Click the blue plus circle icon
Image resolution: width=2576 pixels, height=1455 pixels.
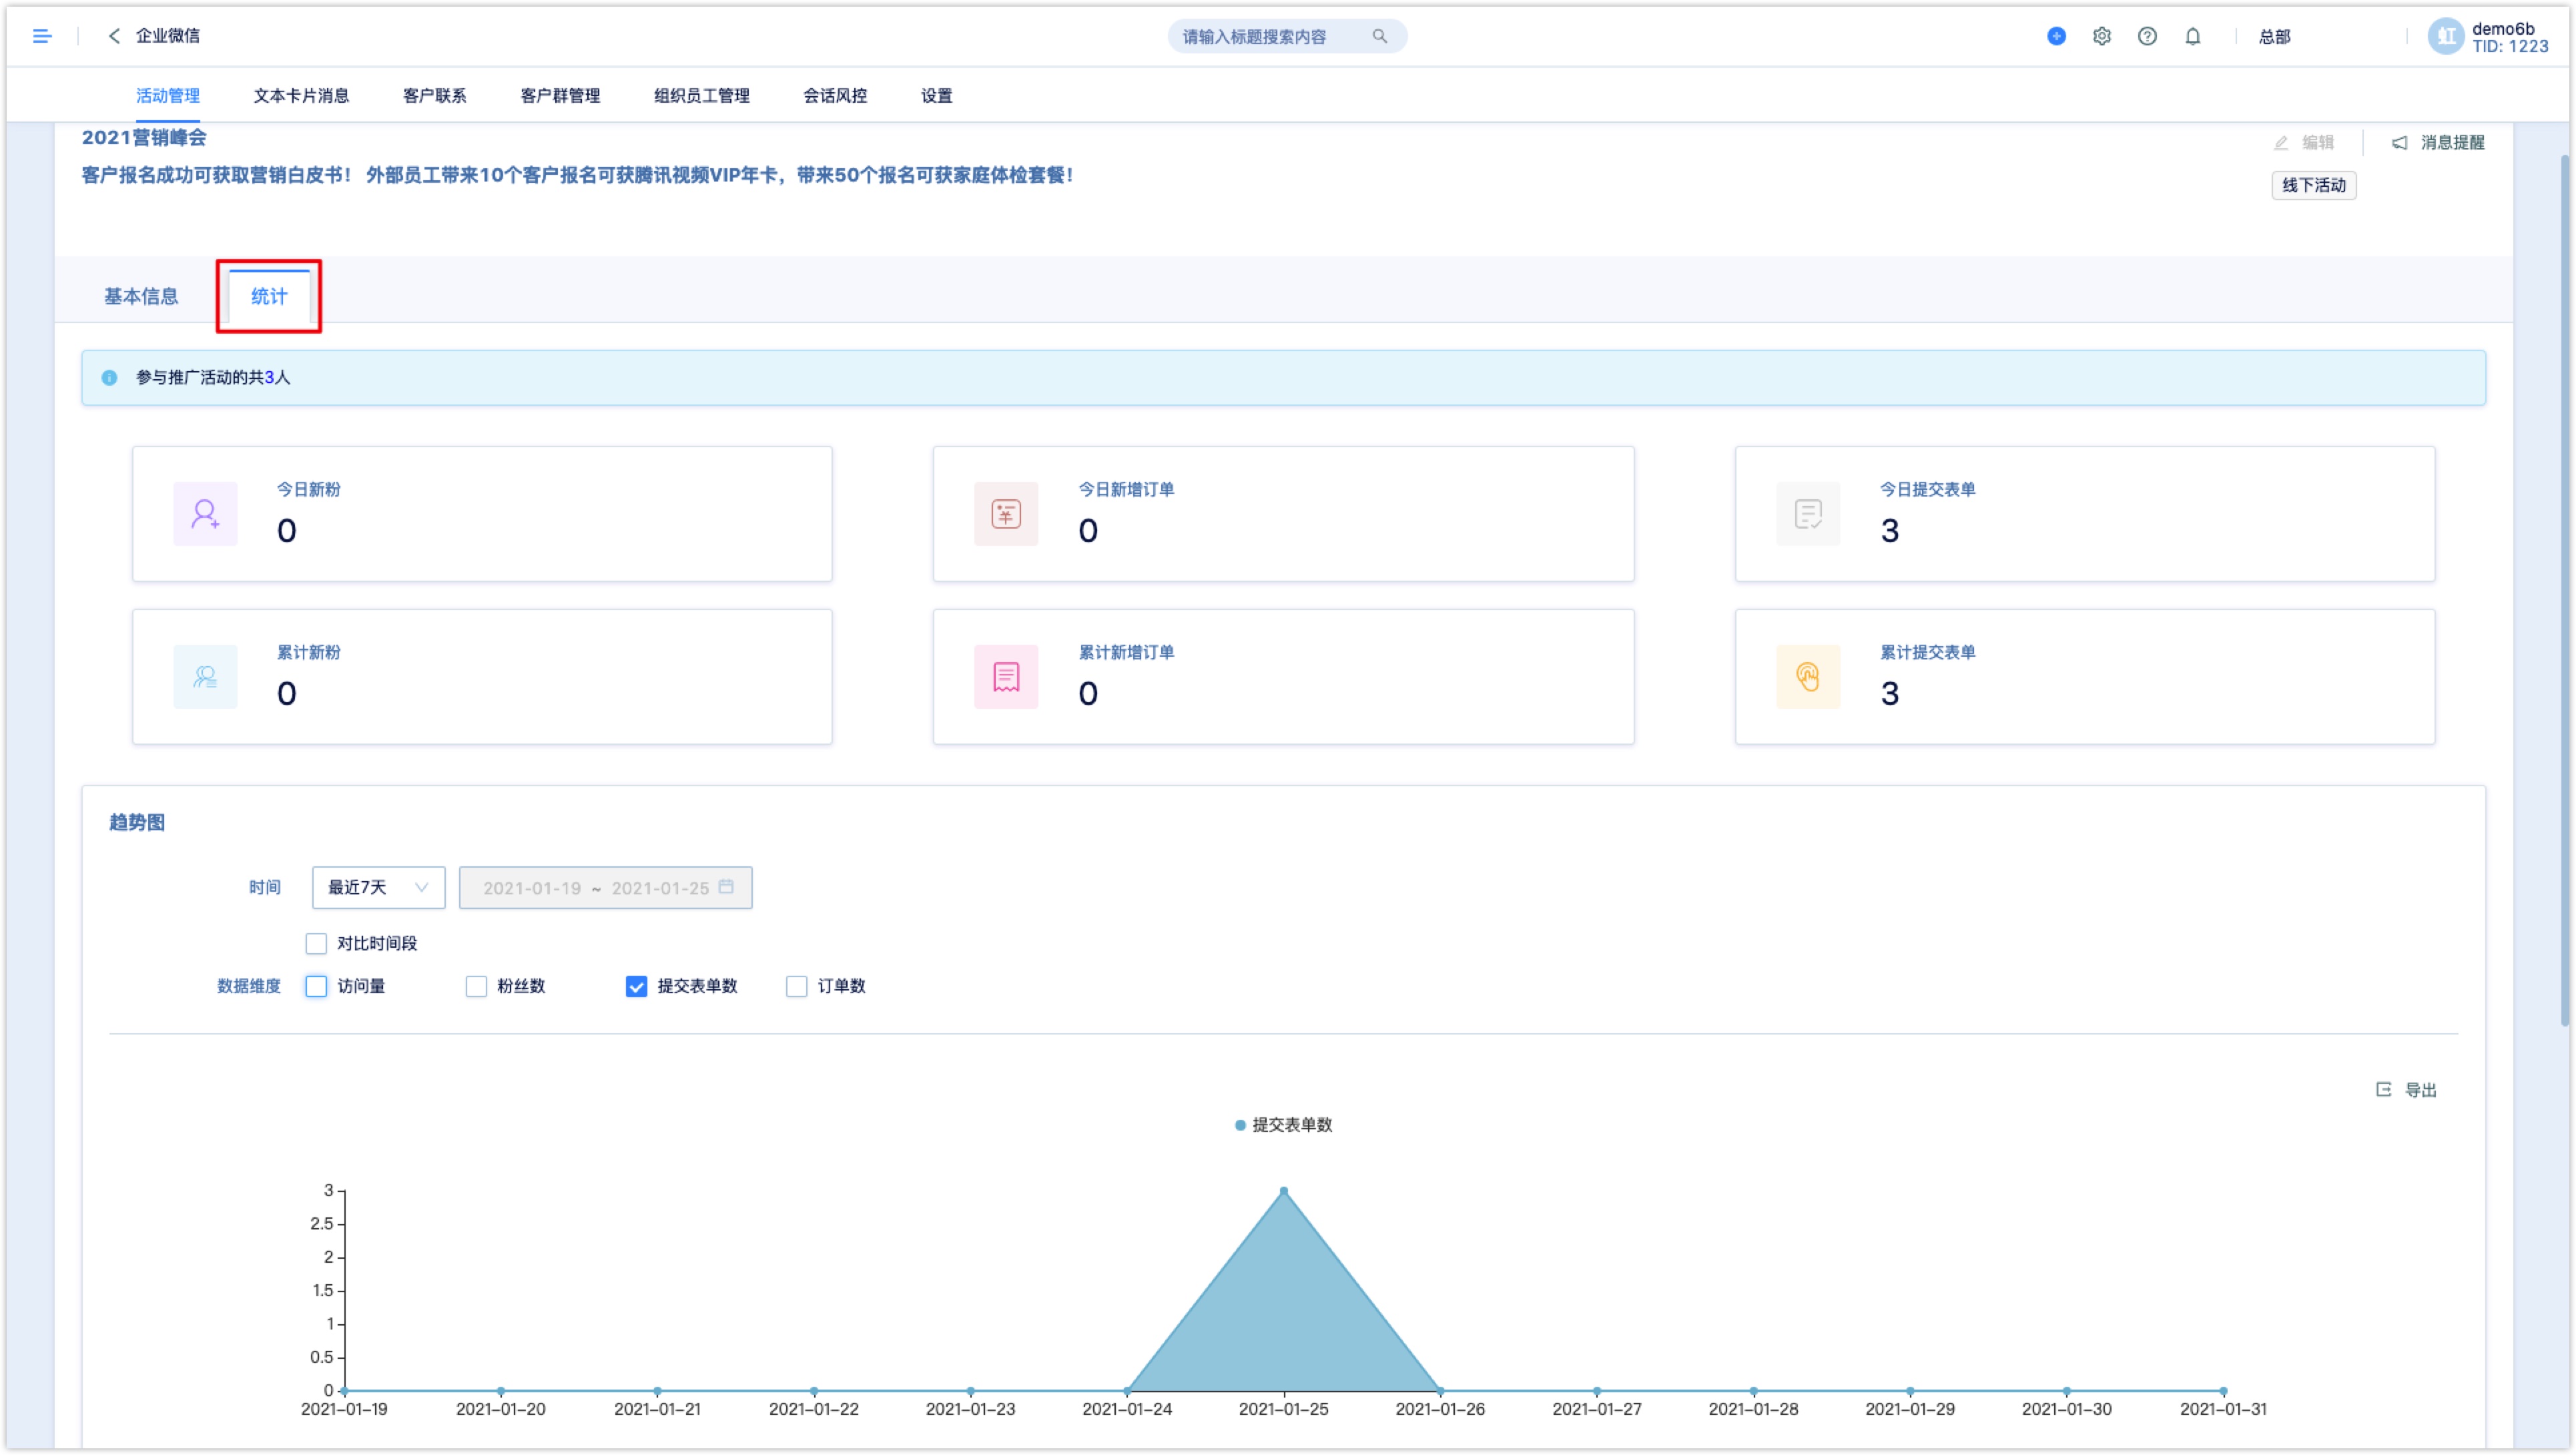click(2056, 36)
